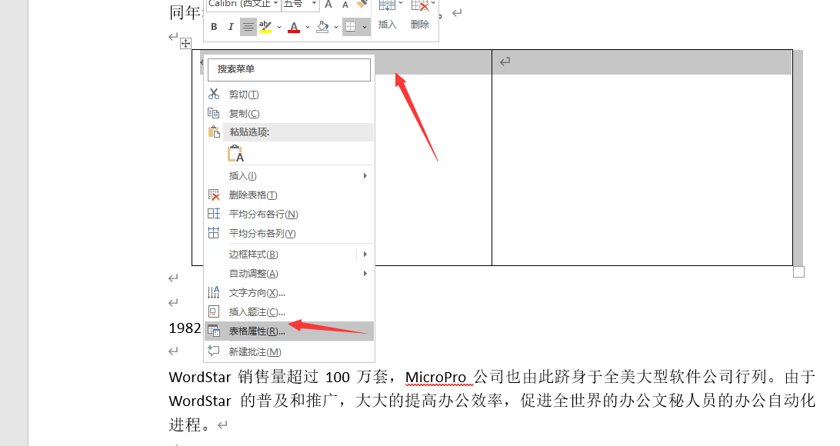
Task: Click the 搜索菜单 search box
Action: [288, 70]
